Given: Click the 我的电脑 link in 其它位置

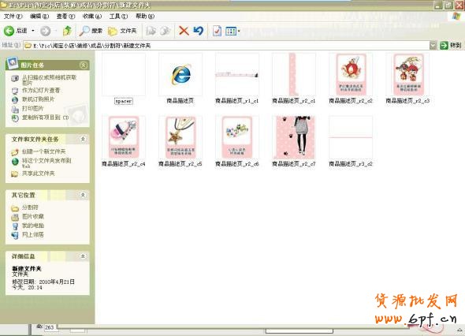Looking at the screenshot, I should coord(33,226).
